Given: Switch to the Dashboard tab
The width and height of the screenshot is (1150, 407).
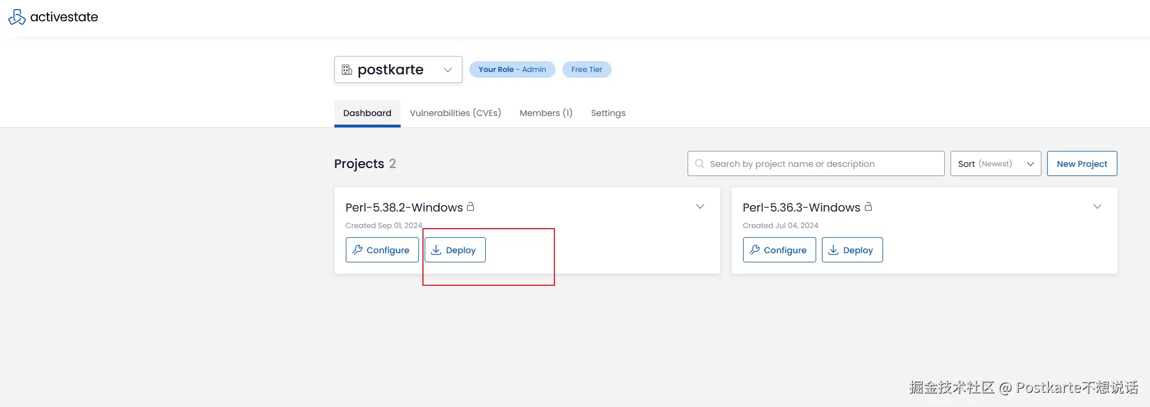Looking at the screenshot, I should (368, 113).
